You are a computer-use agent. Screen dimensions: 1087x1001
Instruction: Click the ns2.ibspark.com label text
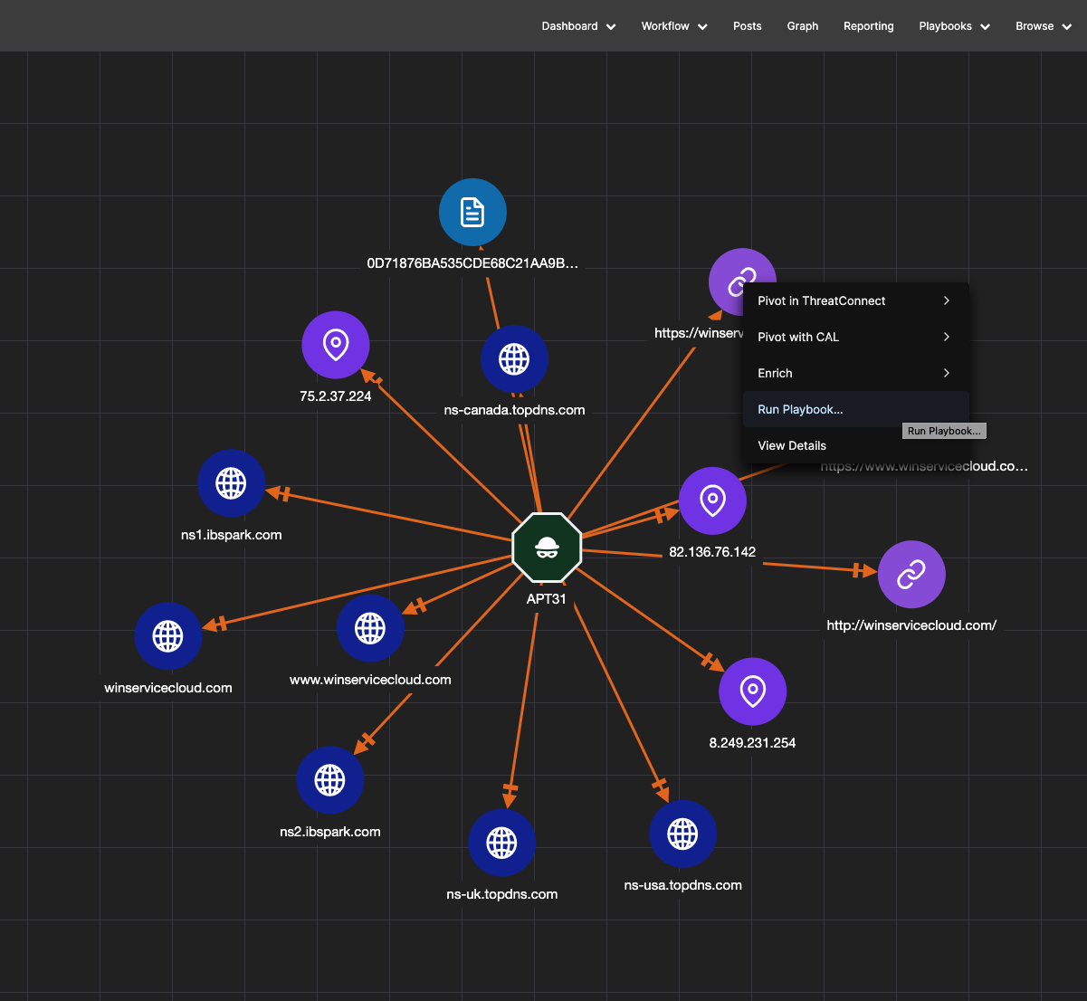(329, 832)
